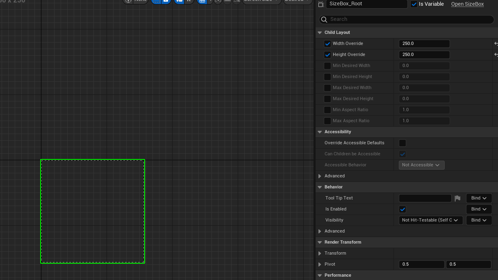
Task: Expand the Pivot row
Action: point(320,264)
